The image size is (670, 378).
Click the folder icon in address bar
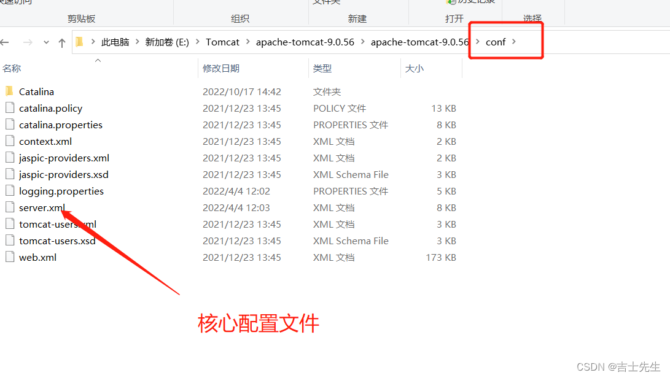click(x=79, y=42)
